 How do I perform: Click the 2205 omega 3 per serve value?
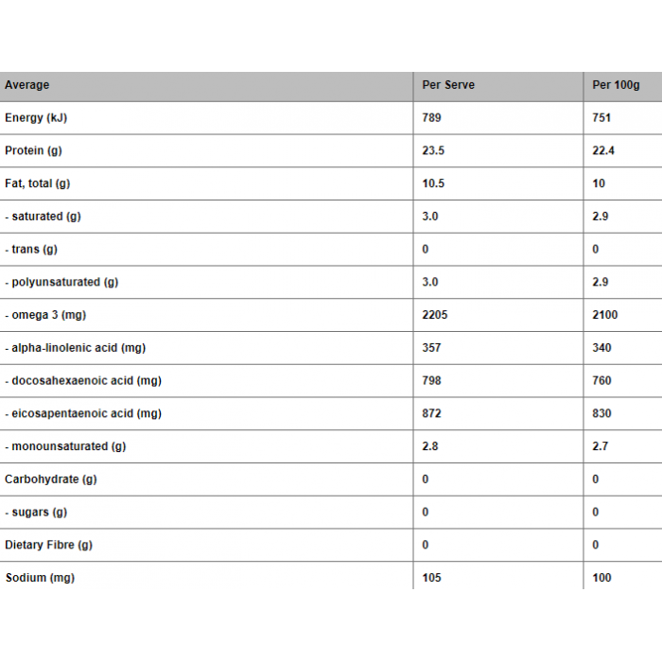point(435,315)
